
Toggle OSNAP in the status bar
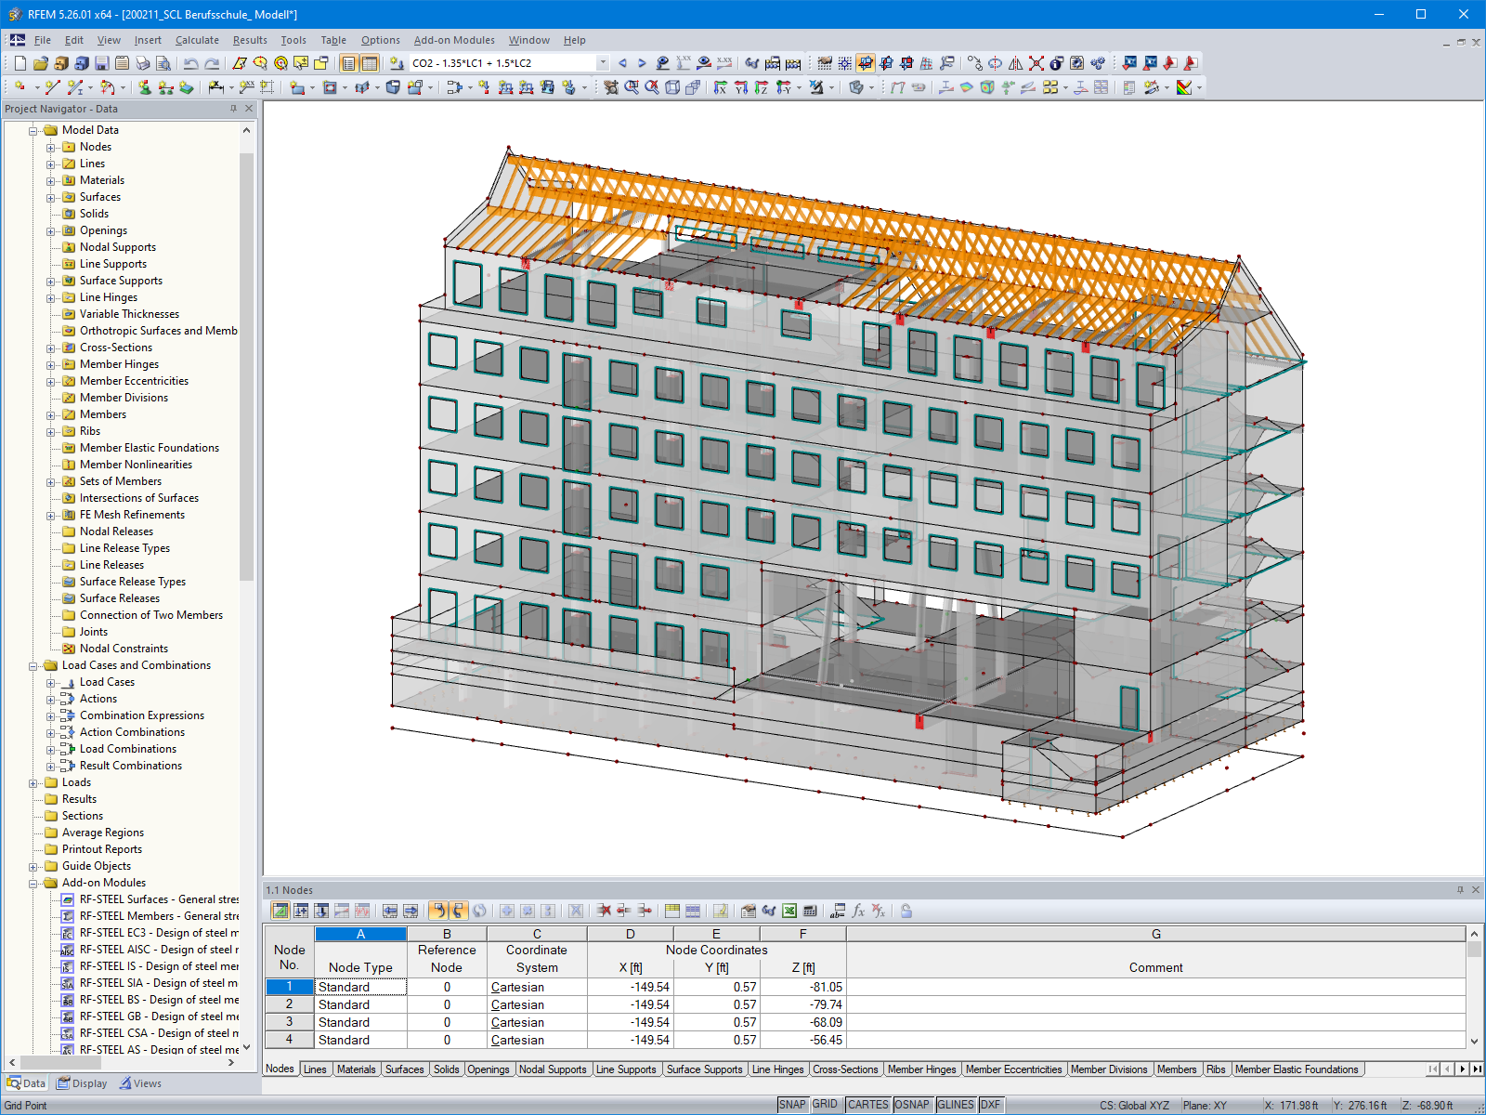click(x=912, y=1104)
